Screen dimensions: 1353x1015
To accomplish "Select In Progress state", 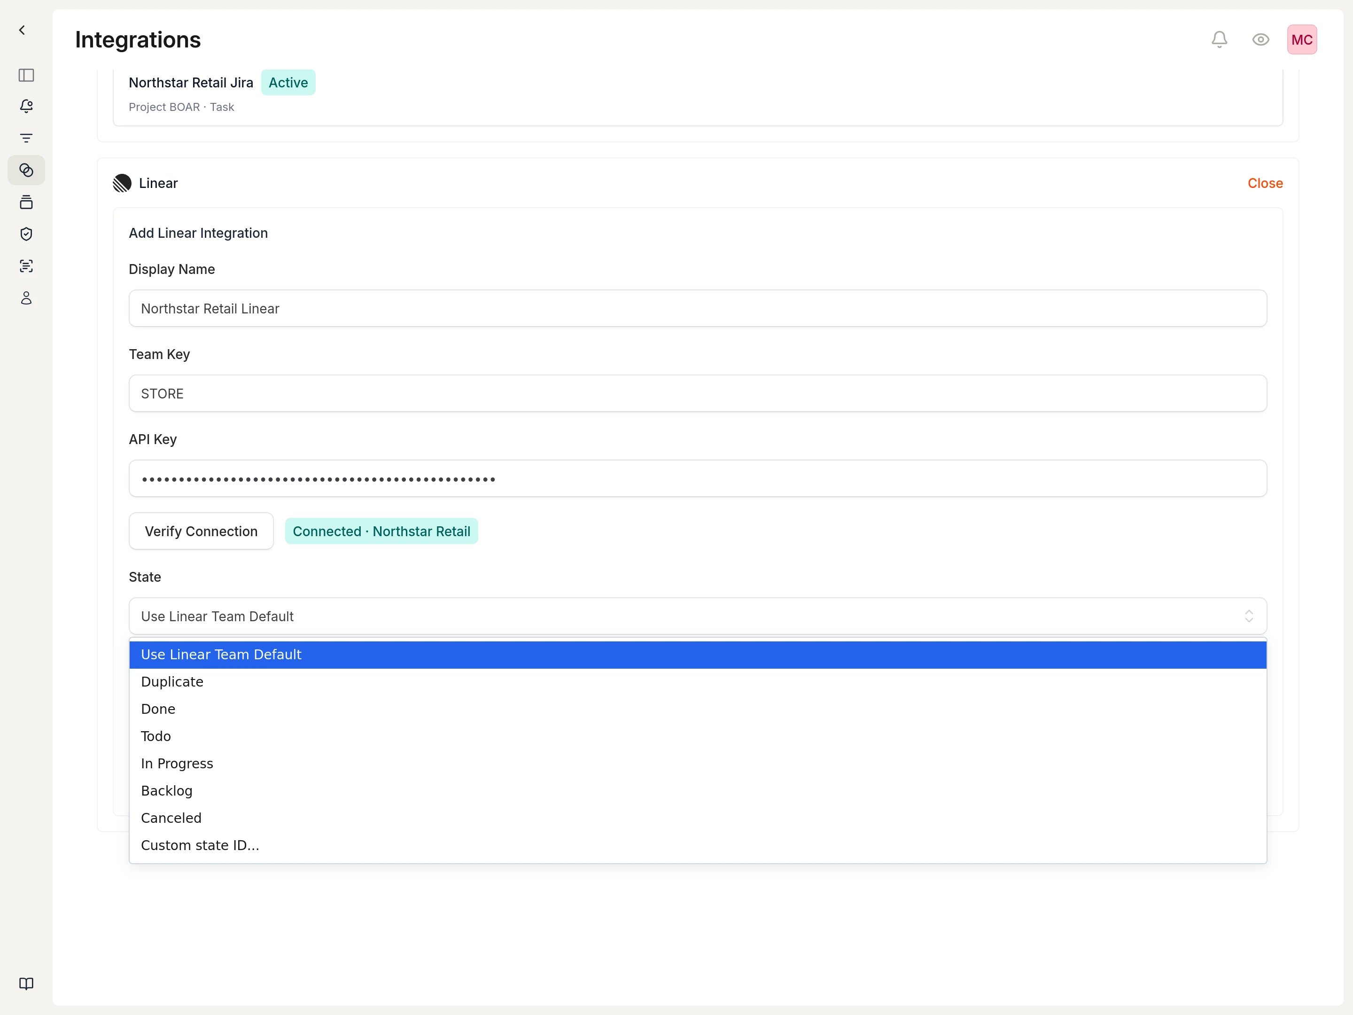I will 697,764.
